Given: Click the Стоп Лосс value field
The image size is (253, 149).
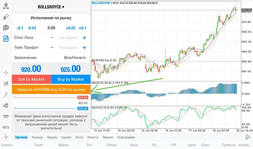Looking at the screenshot, I should (x=68, y=38).
